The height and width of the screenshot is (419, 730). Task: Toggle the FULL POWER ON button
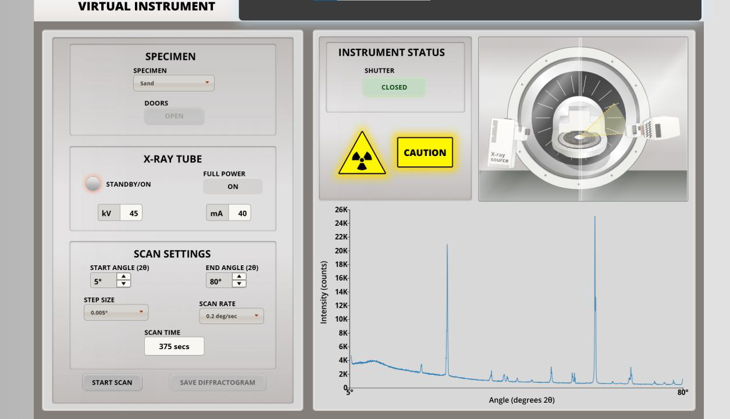[233, 187]
